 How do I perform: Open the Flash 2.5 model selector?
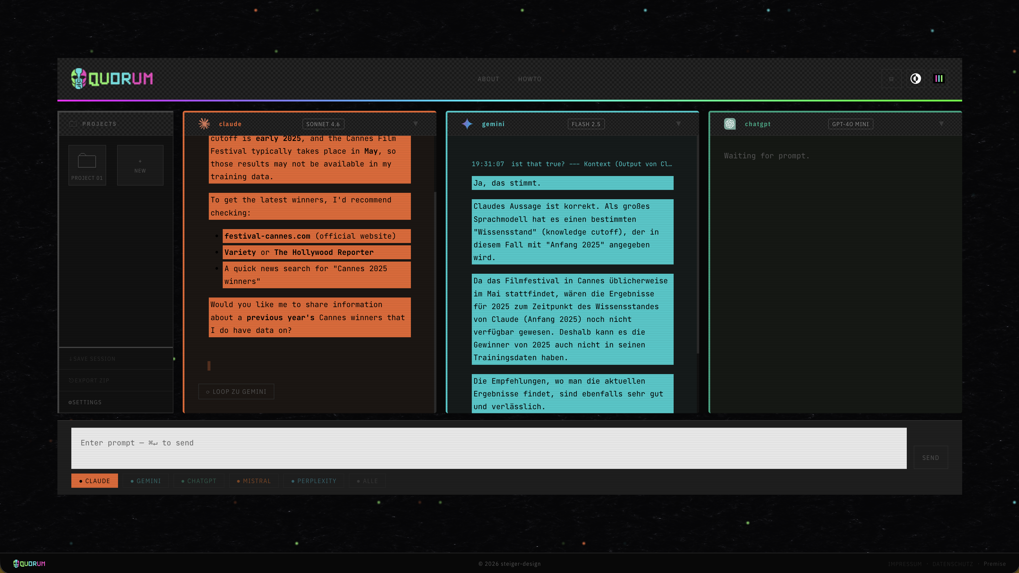[586, 124]
